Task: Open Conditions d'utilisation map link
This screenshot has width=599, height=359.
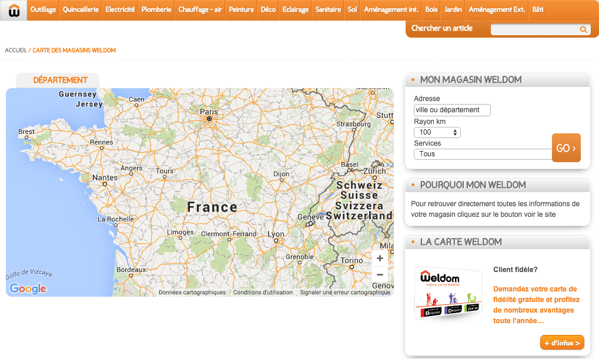Action: (x=263, y=293)
